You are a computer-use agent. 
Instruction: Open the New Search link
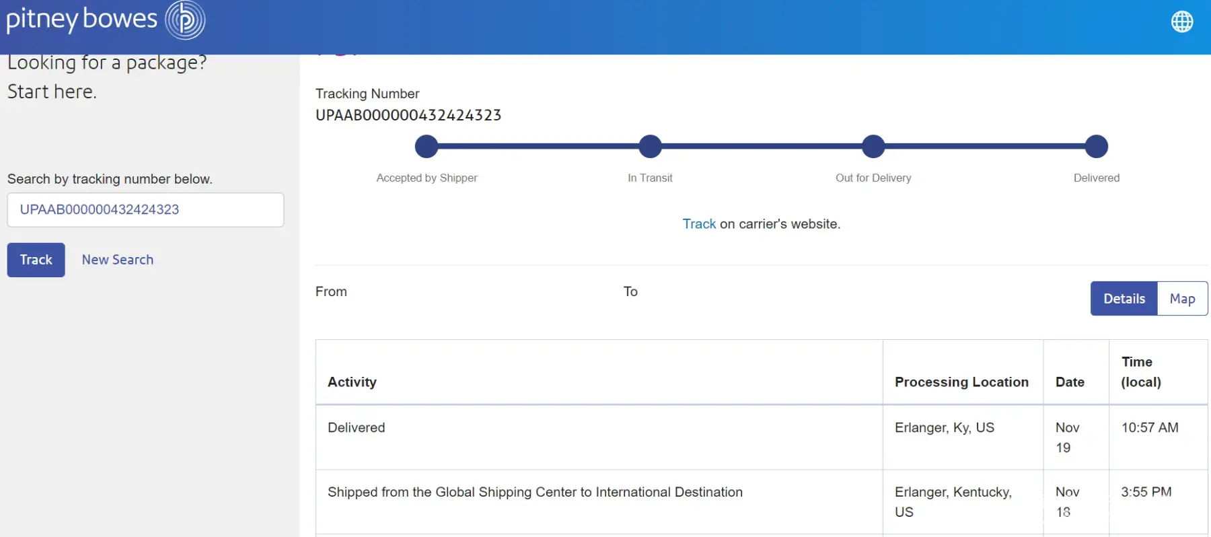click(x=118, y=260)
